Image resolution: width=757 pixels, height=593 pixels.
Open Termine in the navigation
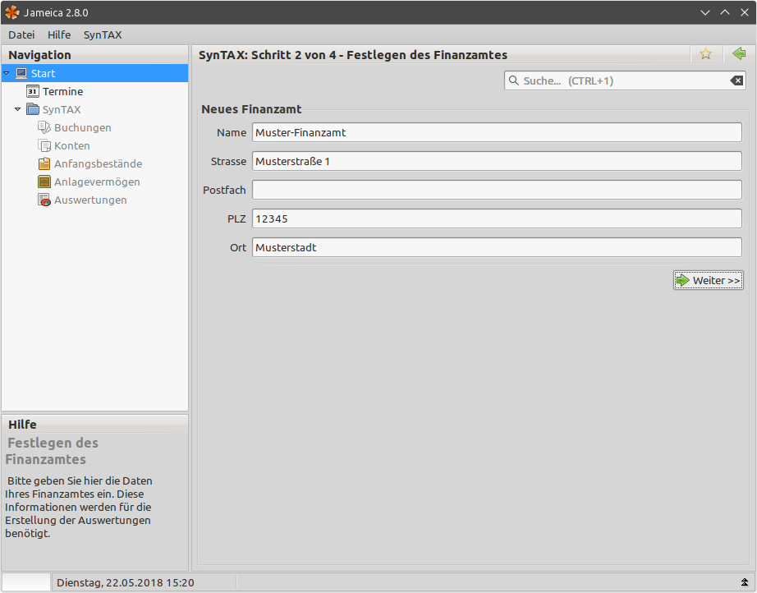click(62, 91)
